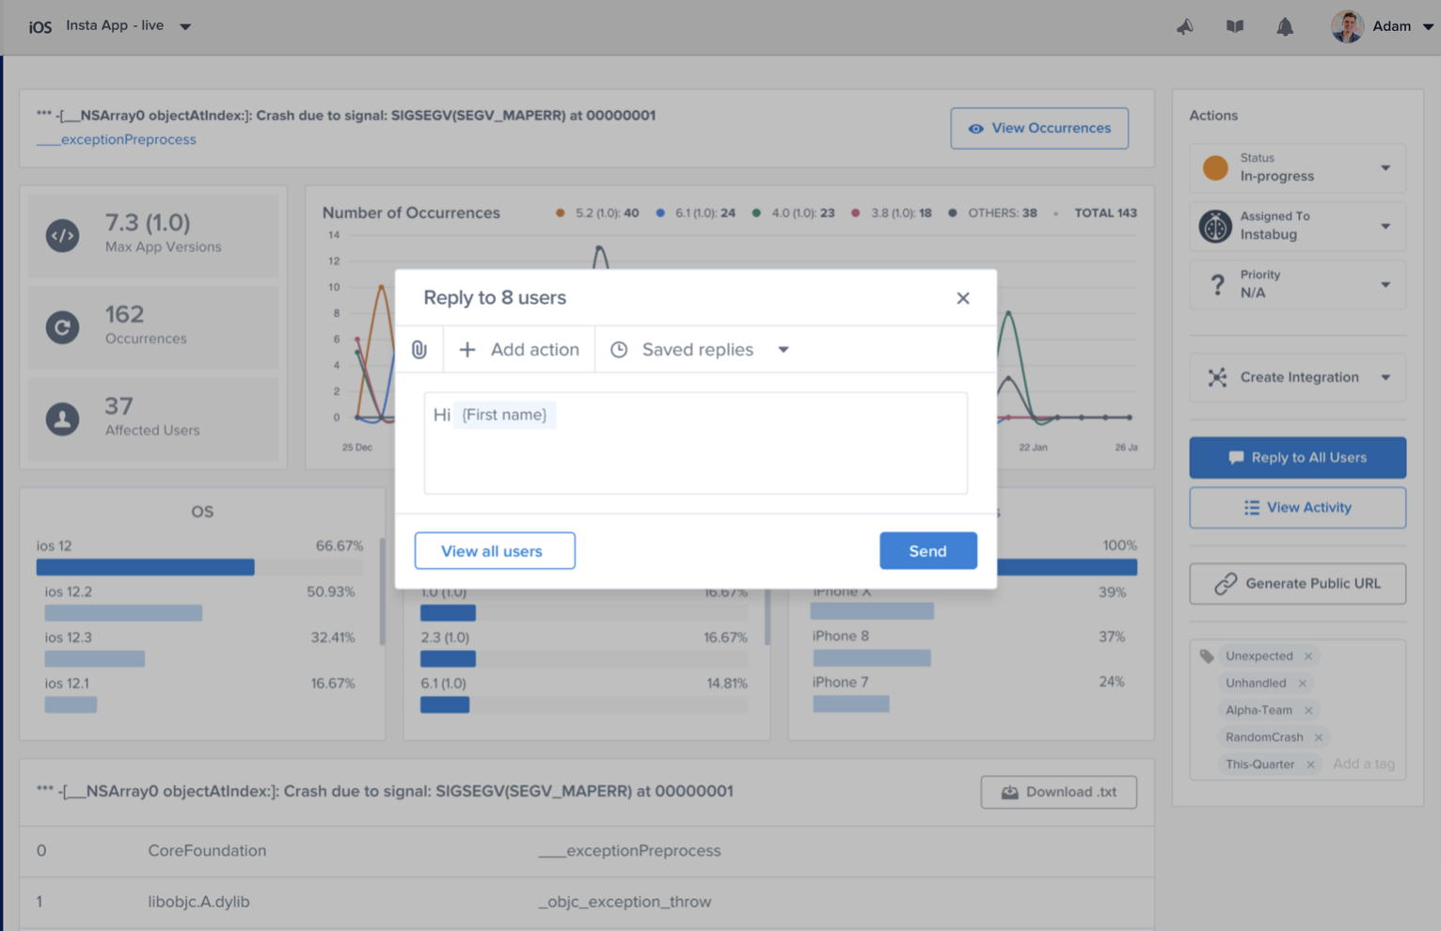
Task: Click the iPhone 8 row label
Action: 841,637
